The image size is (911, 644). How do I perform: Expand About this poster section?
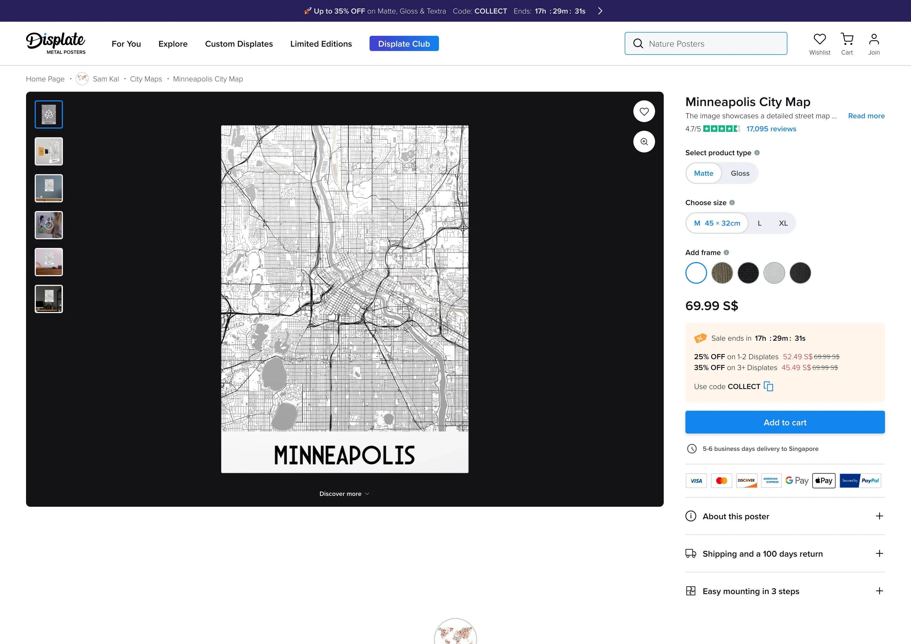(x=785, y=516)
